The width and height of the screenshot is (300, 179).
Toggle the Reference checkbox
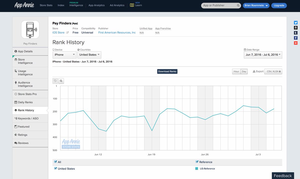pyautogui.click(x=197, y=162)
